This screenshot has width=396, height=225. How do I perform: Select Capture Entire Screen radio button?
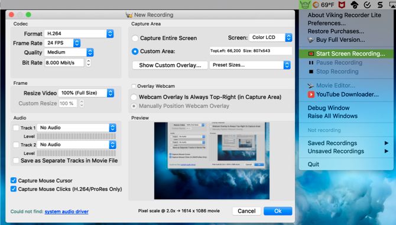click(x=135, y=38)
